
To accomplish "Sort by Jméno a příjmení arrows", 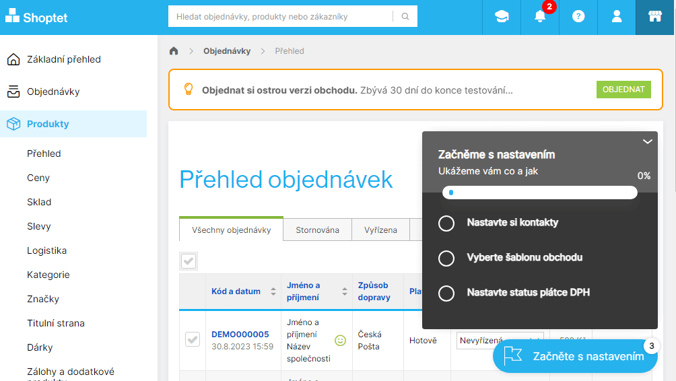I will pyautogui.click(x=345, y=291).
